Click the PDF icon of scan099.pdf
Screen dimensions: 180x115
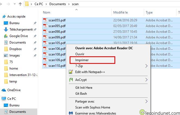[45, 37]
